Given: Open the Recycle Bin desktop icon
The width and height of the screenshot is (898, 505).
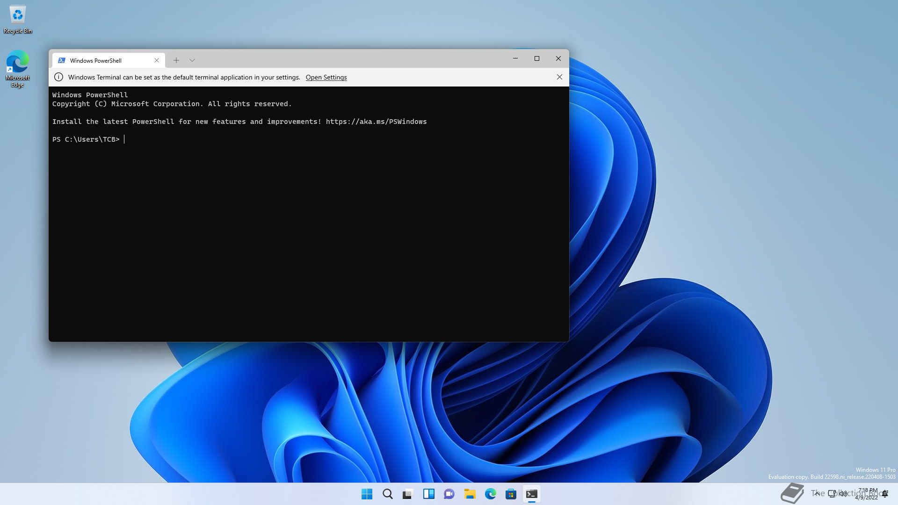Looking at the screenshot, I should 18,20.
